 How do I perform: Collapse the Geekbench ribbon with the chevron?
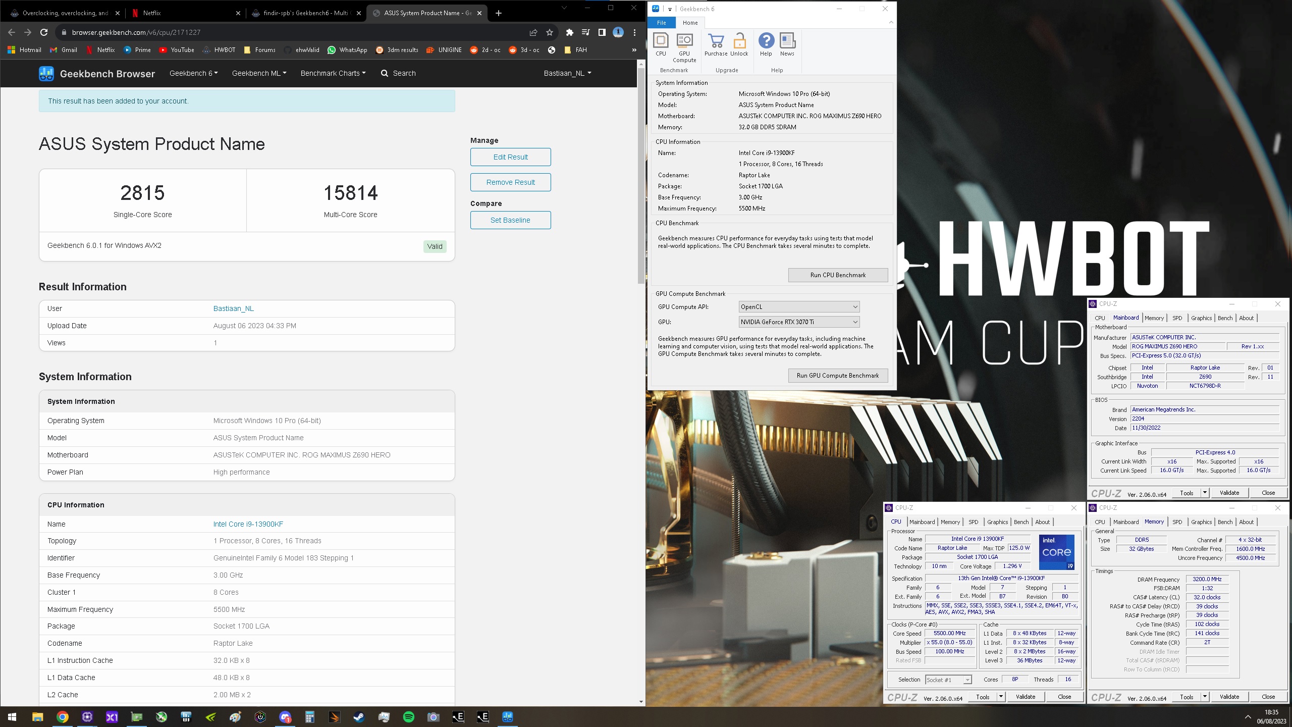coord(891,22)
